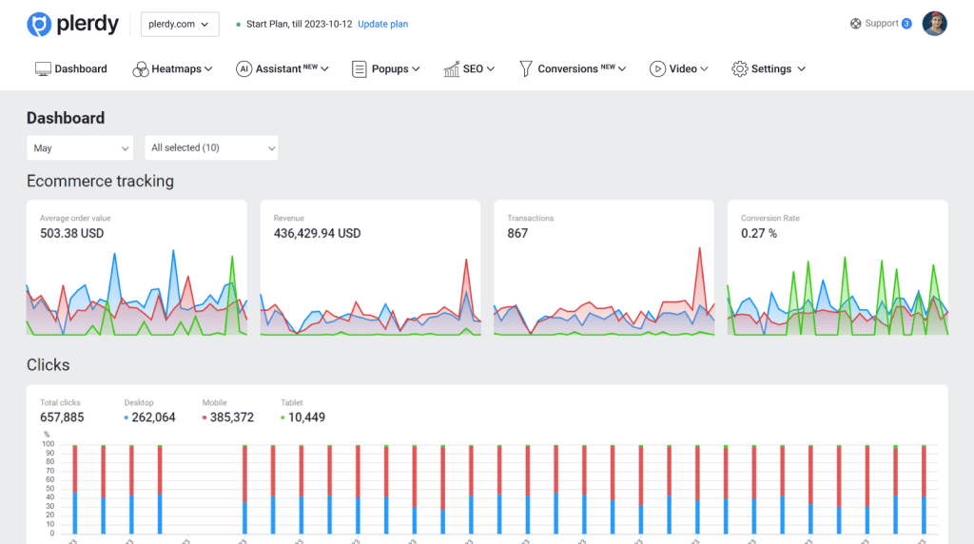The height and width of the screenshot is (544, 974).
Task: Expand the May month dropdown
Action: point(80,148)
